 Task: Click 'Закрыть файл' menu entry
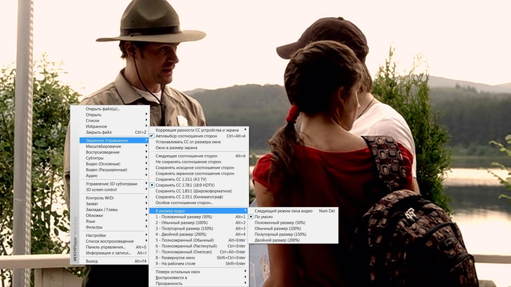[x=114, y=132]
